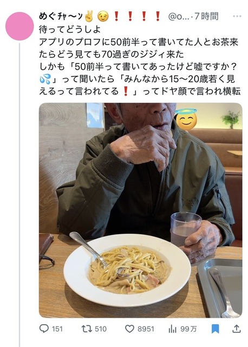Like the tweet with heart icon

click(x=129, y=329)
